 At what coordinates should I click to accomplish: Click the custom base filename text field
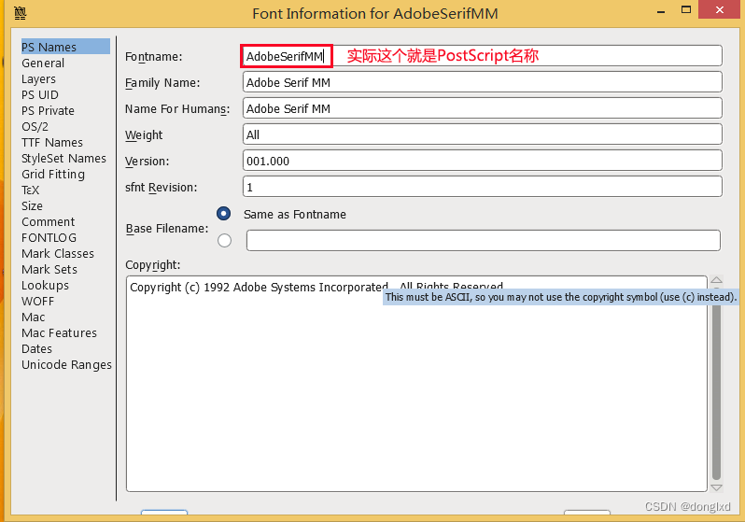(x=484, y=241)
